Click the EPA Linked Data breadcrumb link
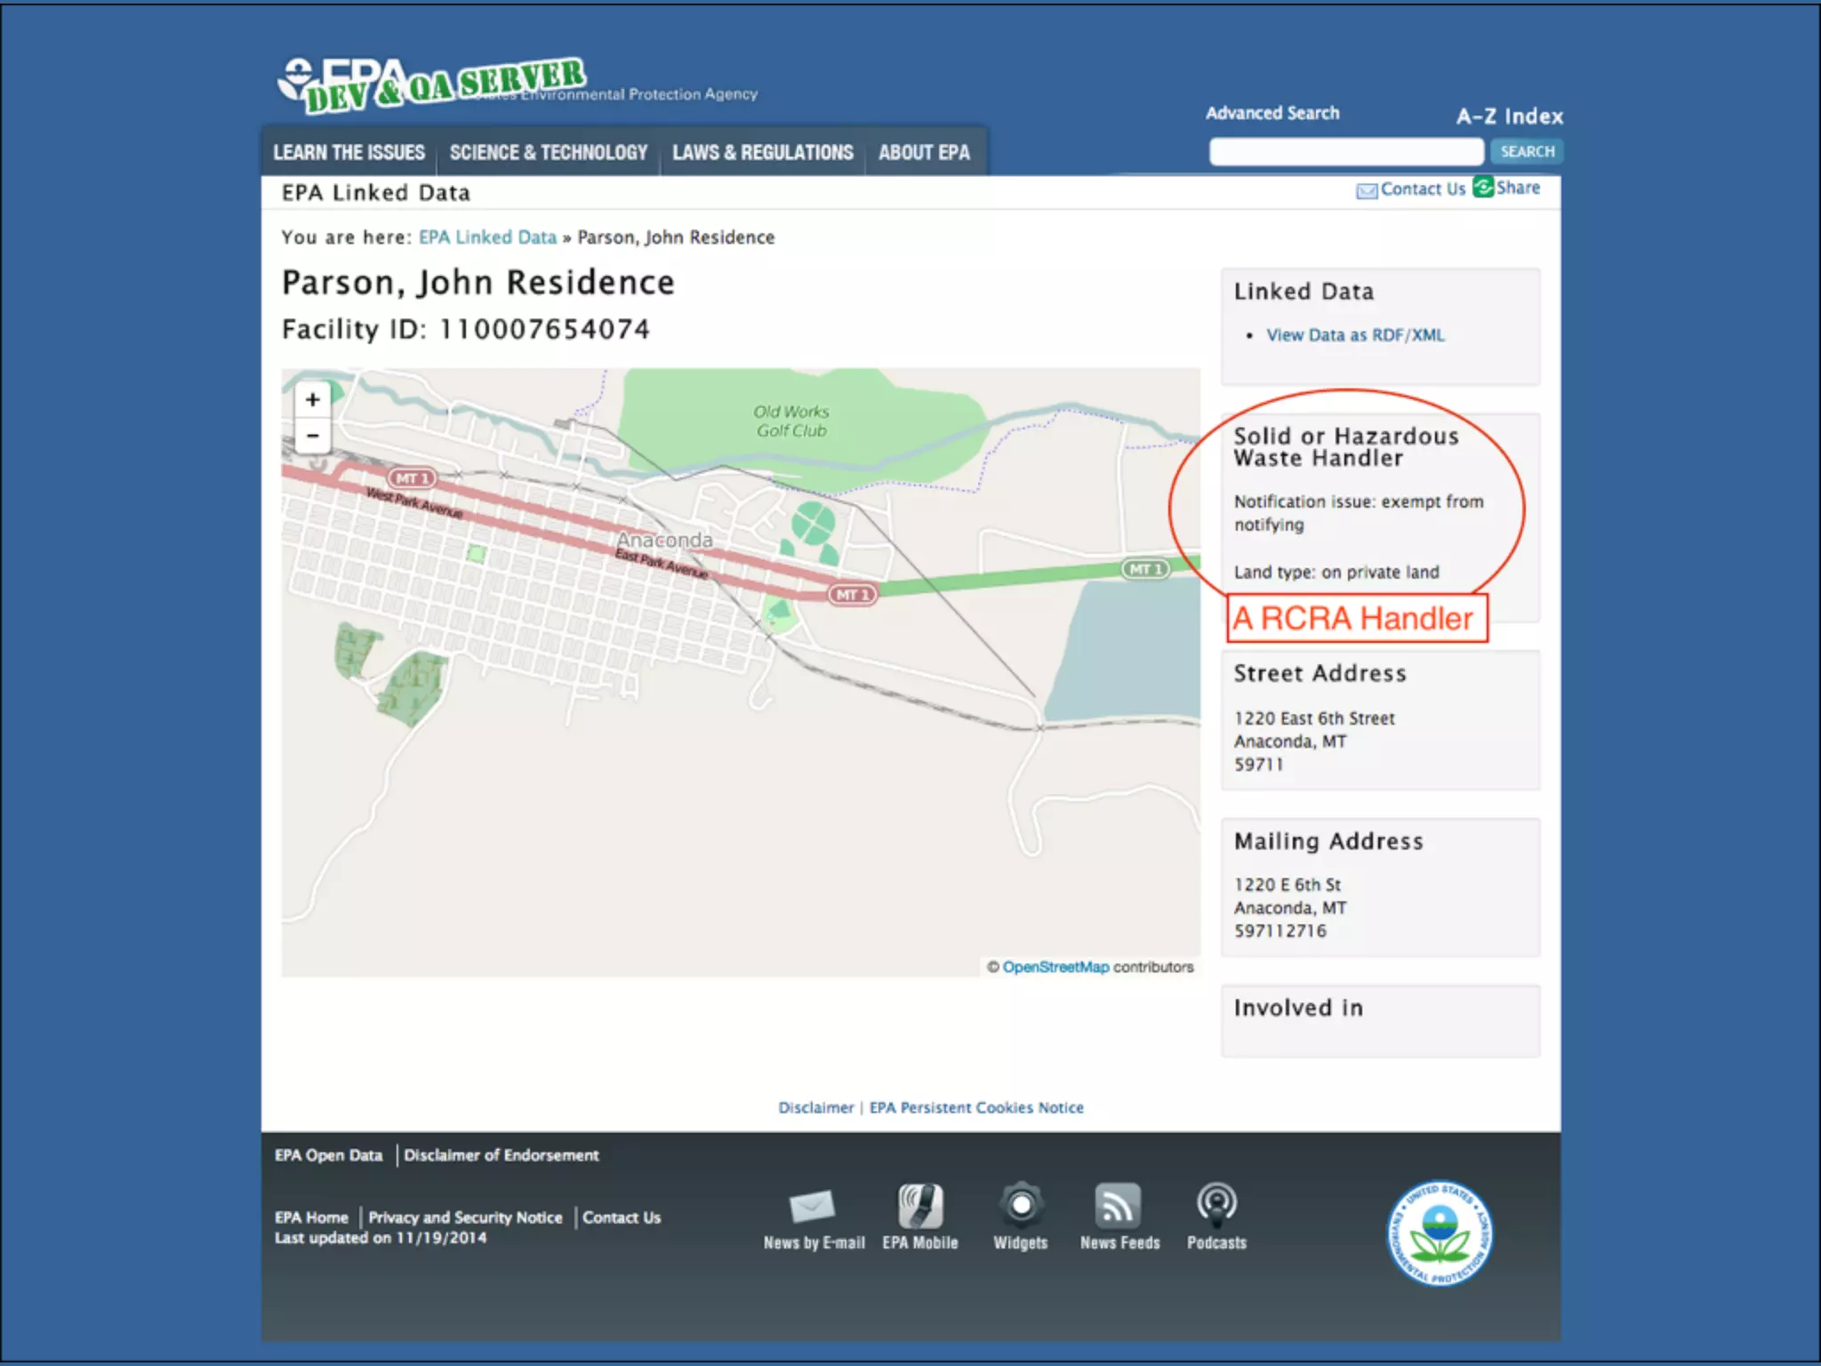This screenshot has height=1366, width=1821. click(x=487, y=237)
